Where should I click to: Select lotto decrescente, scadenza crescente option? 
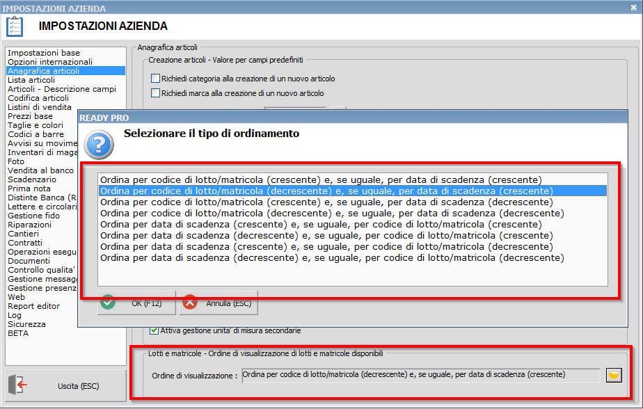(352, 191)
